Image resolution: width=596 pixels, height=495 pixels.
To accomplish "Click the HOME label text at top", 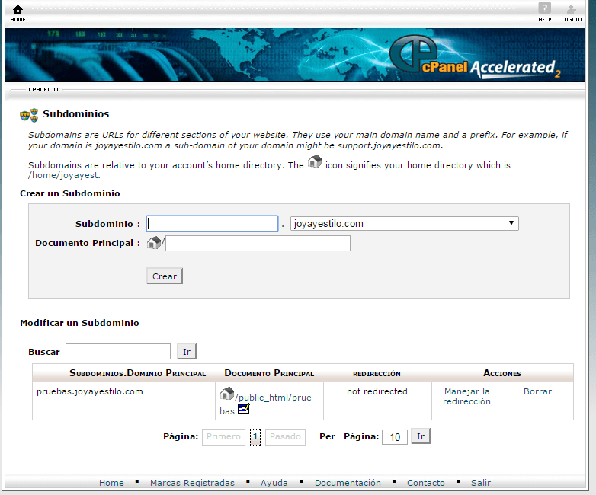I will pyautogui.click(x=18, y=19).
